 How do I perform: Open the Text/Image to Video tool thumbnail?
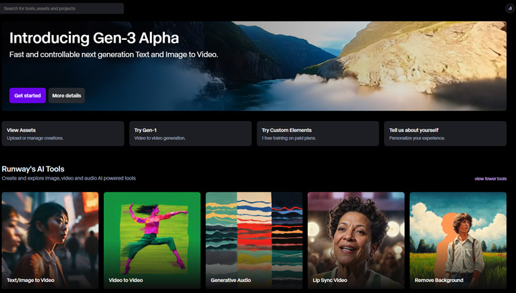[50, 239]
